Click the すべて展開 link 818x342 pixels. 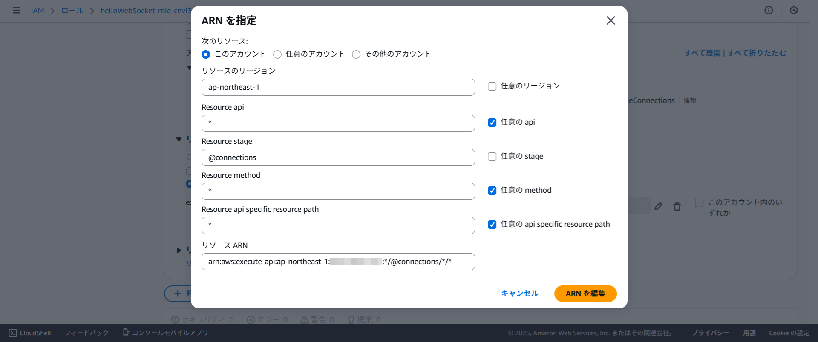pyautogui.click(x=702, y=53)
